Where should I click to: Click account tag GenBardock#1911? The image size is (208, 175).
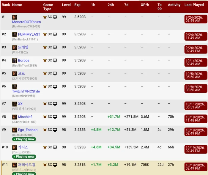click(25, 40)
